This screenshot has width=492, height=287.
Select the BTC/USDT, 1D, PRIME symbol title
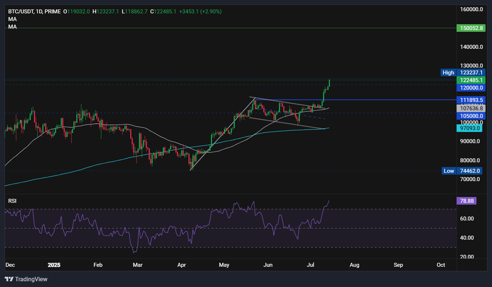[34, 12]
